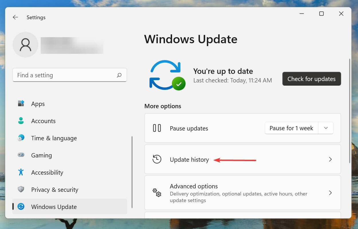Click the Apps sidebar icon
The height and width of the screenshot is (229, 358).
[21, 104]
